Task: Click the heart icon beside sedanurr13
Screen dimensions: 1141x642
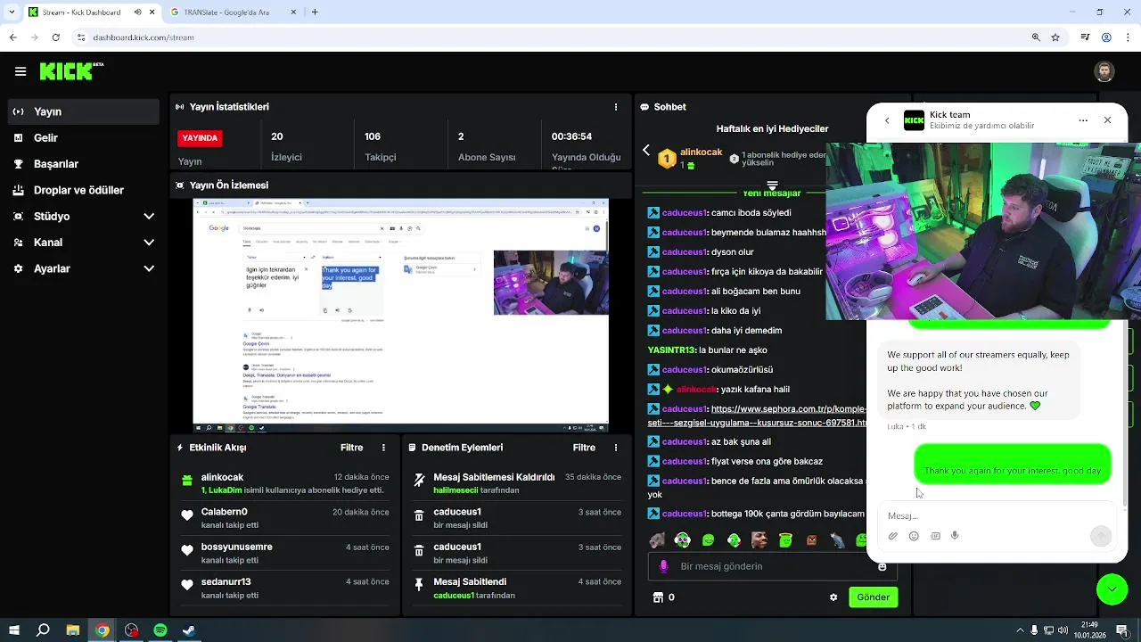Action: point(186,585)
